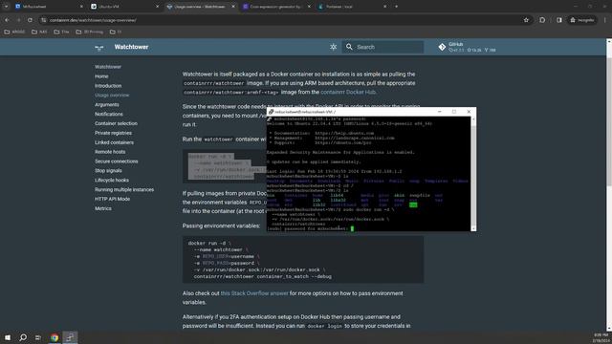Switch to the Cron expression generator tab
Image resolution: width=612 pixels, height=344 pixels.
[276, 7]
